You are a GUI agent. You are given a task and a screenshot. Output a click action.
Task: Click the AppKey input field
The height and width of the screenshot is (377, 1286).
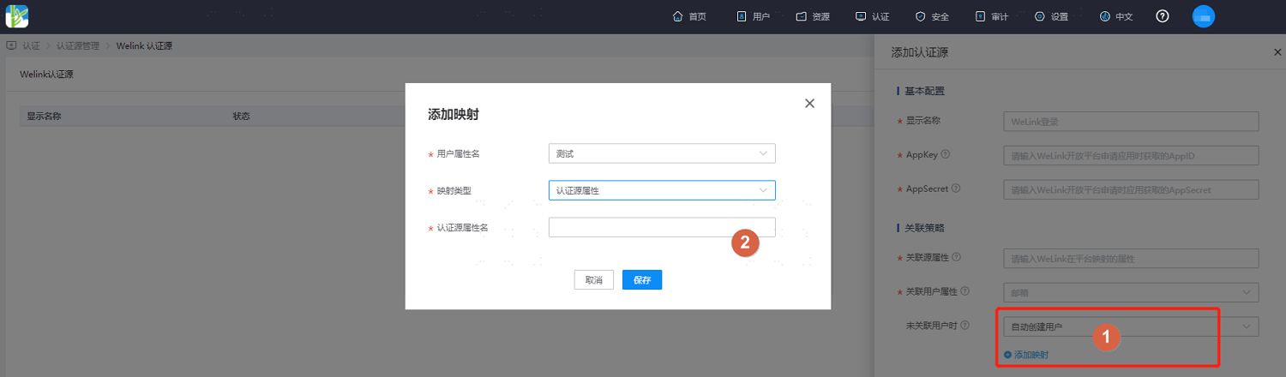1131,155
